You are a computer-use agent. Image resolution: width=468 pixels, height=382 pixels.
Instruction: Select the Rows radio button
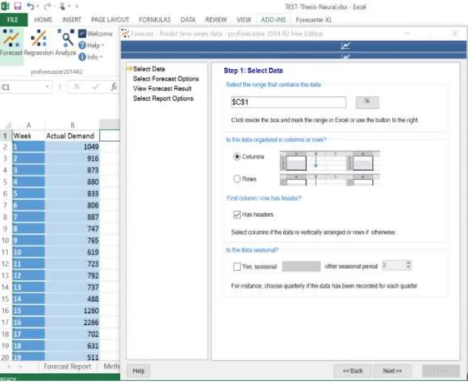[237, 178]
